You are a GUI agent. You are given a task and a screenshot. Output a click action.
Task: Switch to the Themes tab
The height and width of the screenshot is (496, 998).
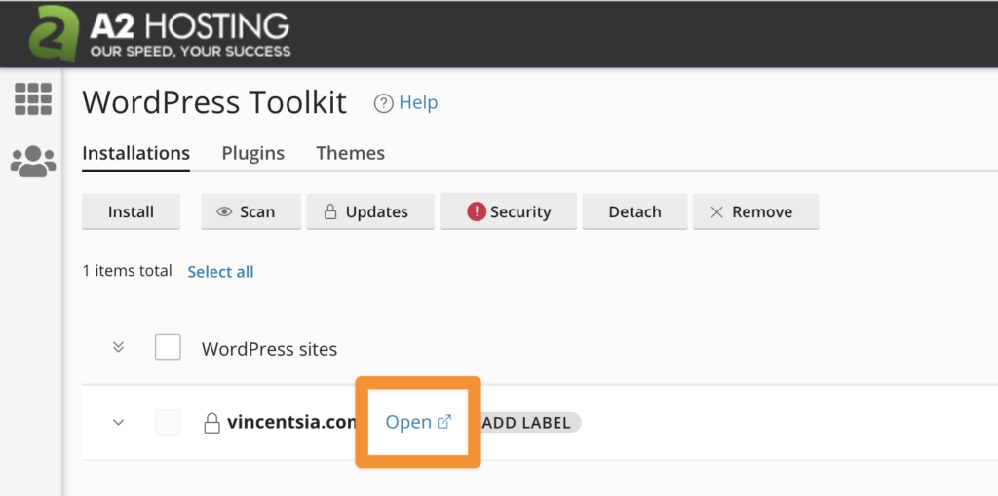pyautogui.click(x=351, y=153)
